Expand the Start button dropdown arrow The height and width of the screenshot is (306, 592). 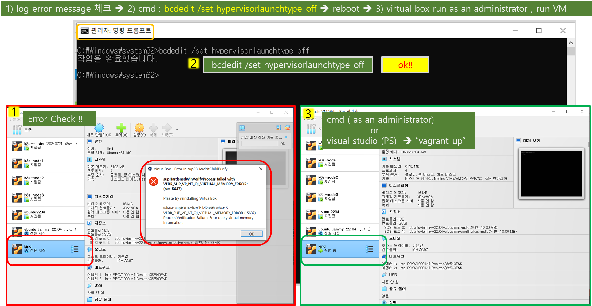[x=177, y=130]
